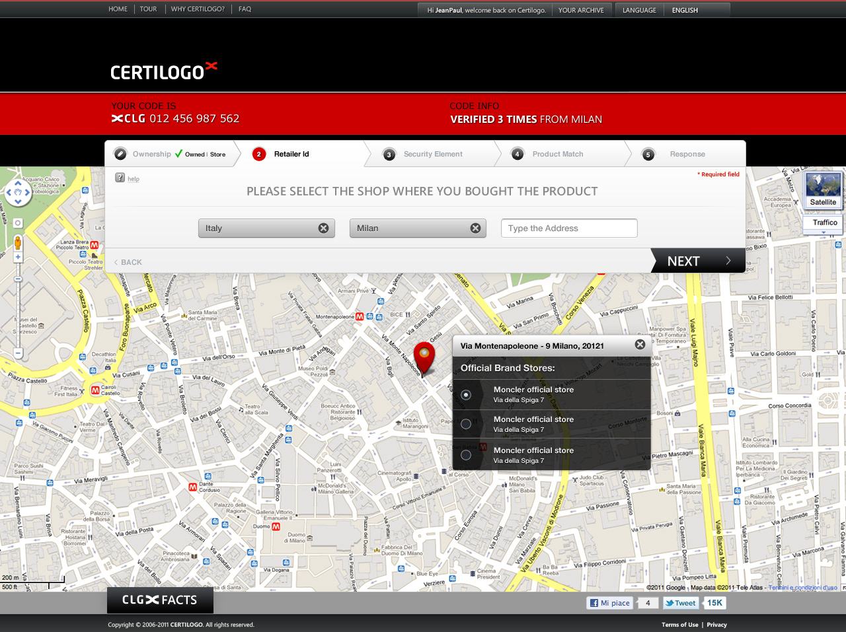The image size is (846, 632).
Task: Click Via Montenapoleone - 9 Milano address title
Action: (532, 345)
